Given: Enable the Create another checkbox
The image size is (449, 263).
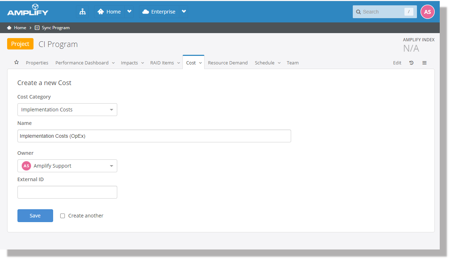Looking at the screenshot, I should pos(63,216).
